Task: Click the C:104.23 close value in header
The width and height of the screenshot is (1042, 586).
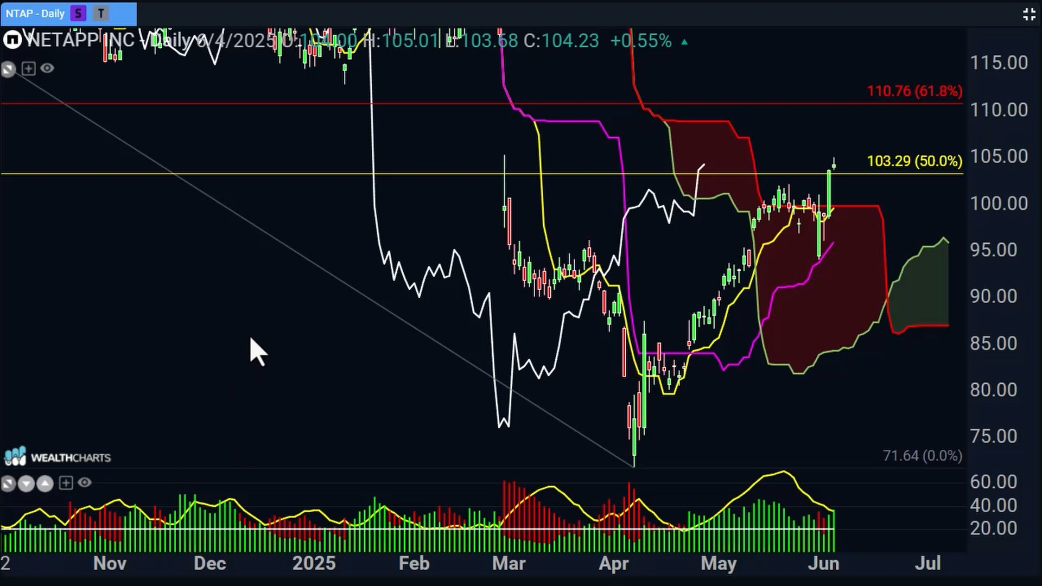Action: (561, 41)
